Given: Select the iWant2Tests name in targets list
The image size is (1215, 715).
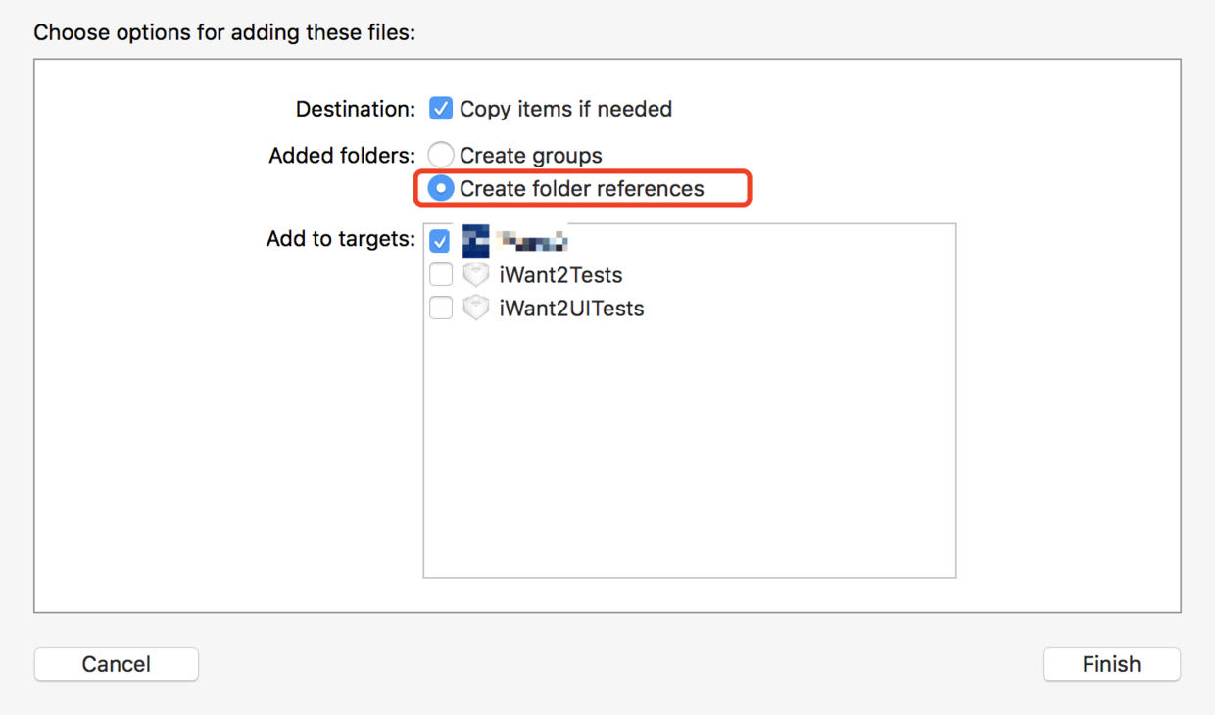Looking at the screenshot, I should pos(560,275).
